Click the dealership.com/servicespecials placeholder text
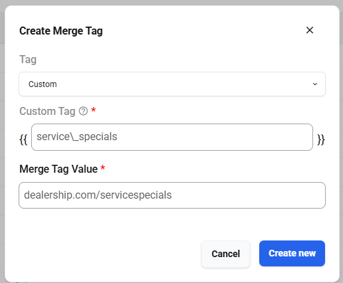The width and height of the screenshot is (343, 283). (98, 195)
